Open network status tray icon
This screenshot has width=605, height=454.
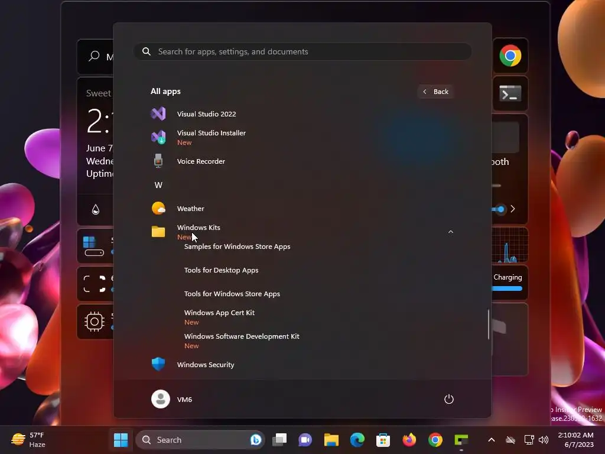[x=529, y=440]
